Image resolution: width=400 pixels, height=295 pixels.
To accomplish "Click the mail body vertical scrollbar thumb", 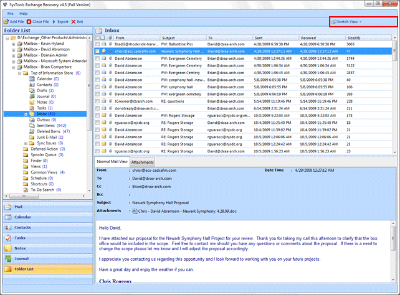I will [x=393, y=238].
